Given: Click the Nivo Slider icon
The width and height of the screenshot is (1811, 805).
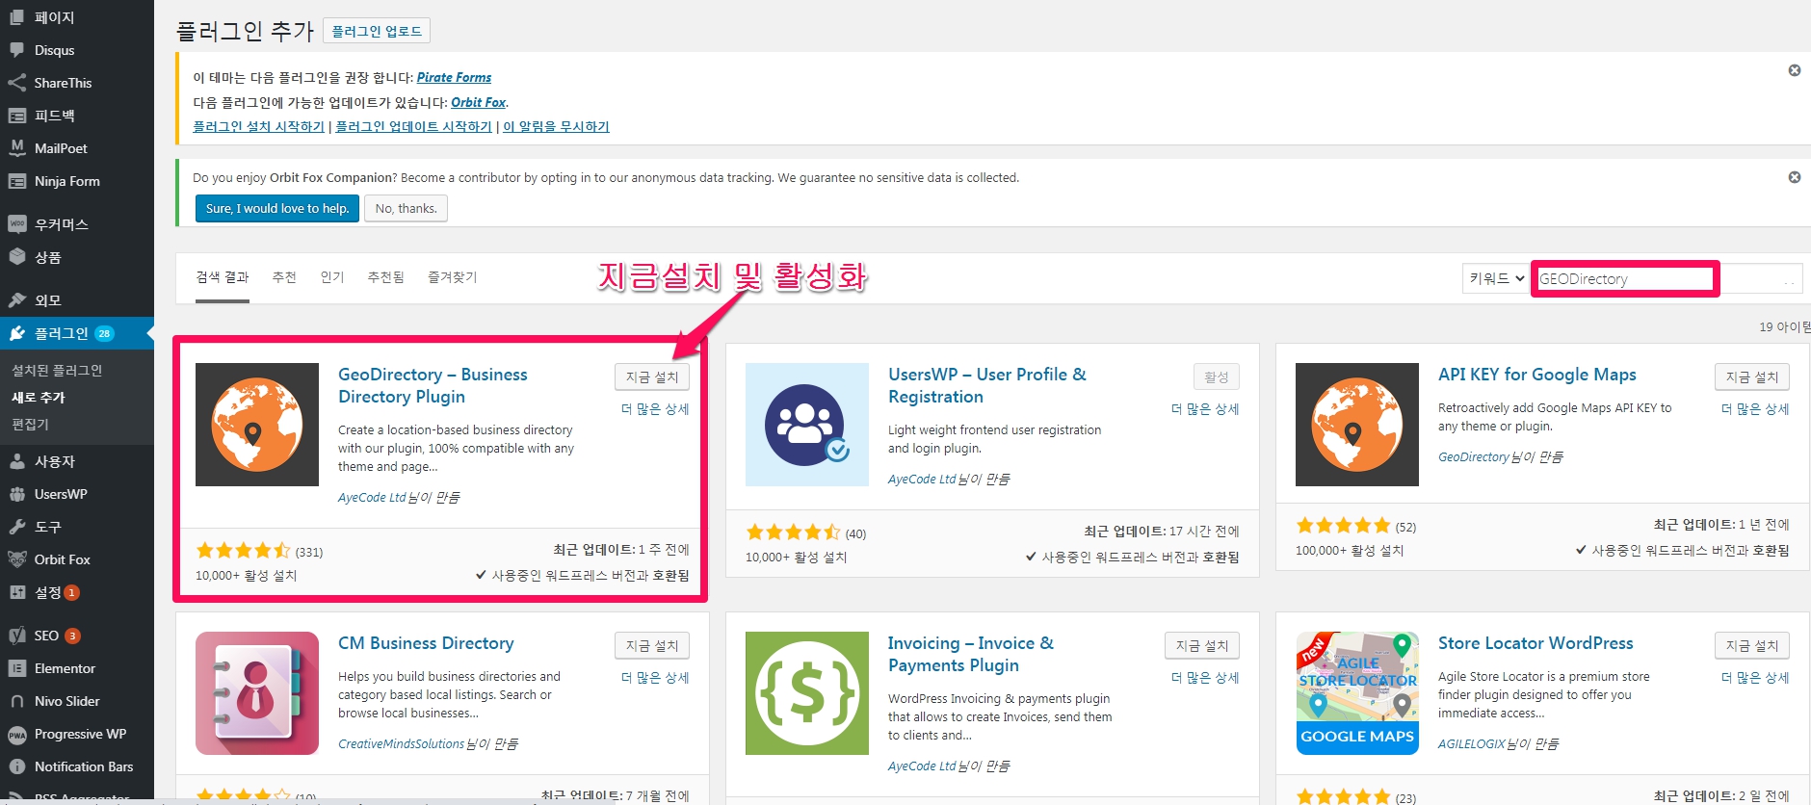Looking at the screenshot, I should coord(16,701).
